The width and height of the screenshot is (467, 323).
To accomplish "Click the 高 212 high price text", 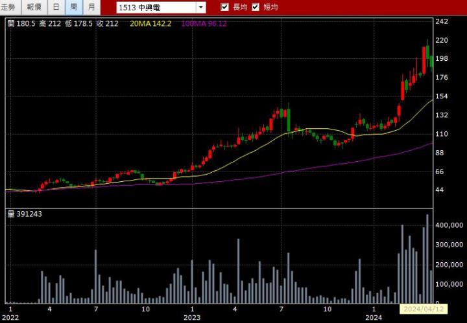I will (x=50, y=24).
